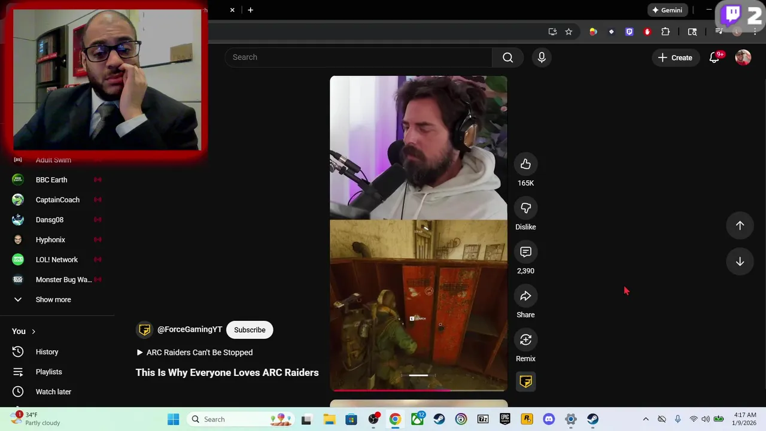Open the comments with 2,390 count
This screenshot has height=431, width=766.
coord(525,252)
